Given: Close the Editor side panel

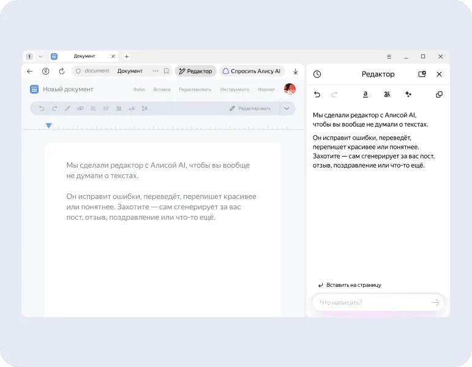Looking at the screenshot, I should (439, 74).
